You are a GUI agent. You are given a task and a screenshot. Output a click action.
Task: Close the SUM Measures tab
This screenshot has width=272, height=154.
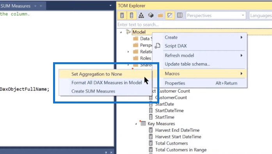point(41,6)
